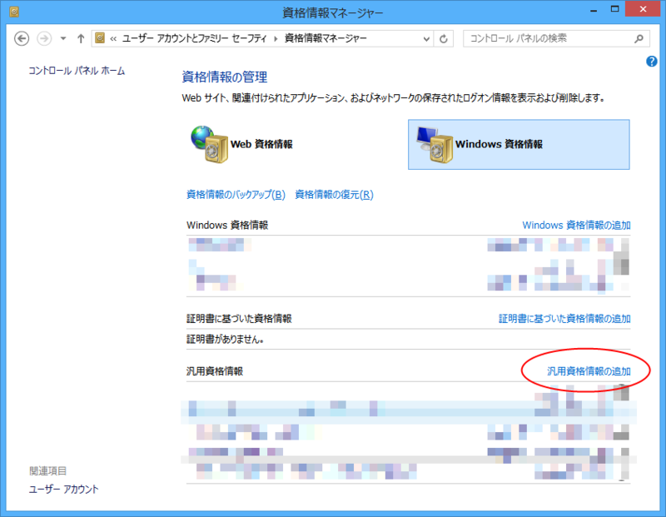Select the Web 資格情報 tile

click(x=293, y=144)
